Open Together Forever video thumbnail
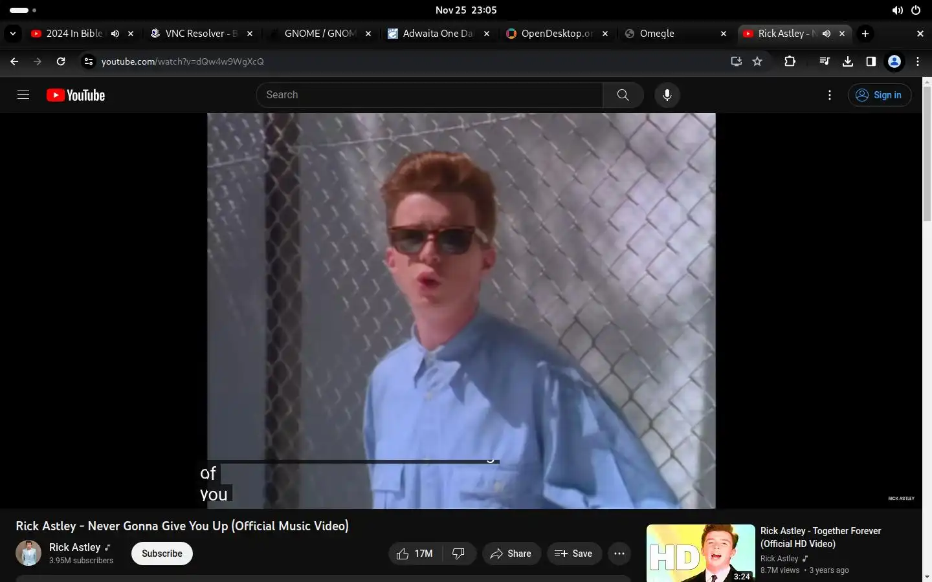This screenshot has height=582, width=932. click(x=701, y=553)
